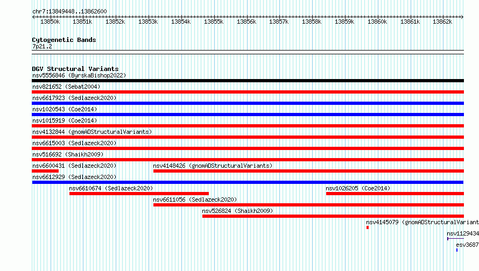Click the red nsv4132844 variant bar
Image resolution: width=479 pixels, height=271 pixels.
click(248, 137)
